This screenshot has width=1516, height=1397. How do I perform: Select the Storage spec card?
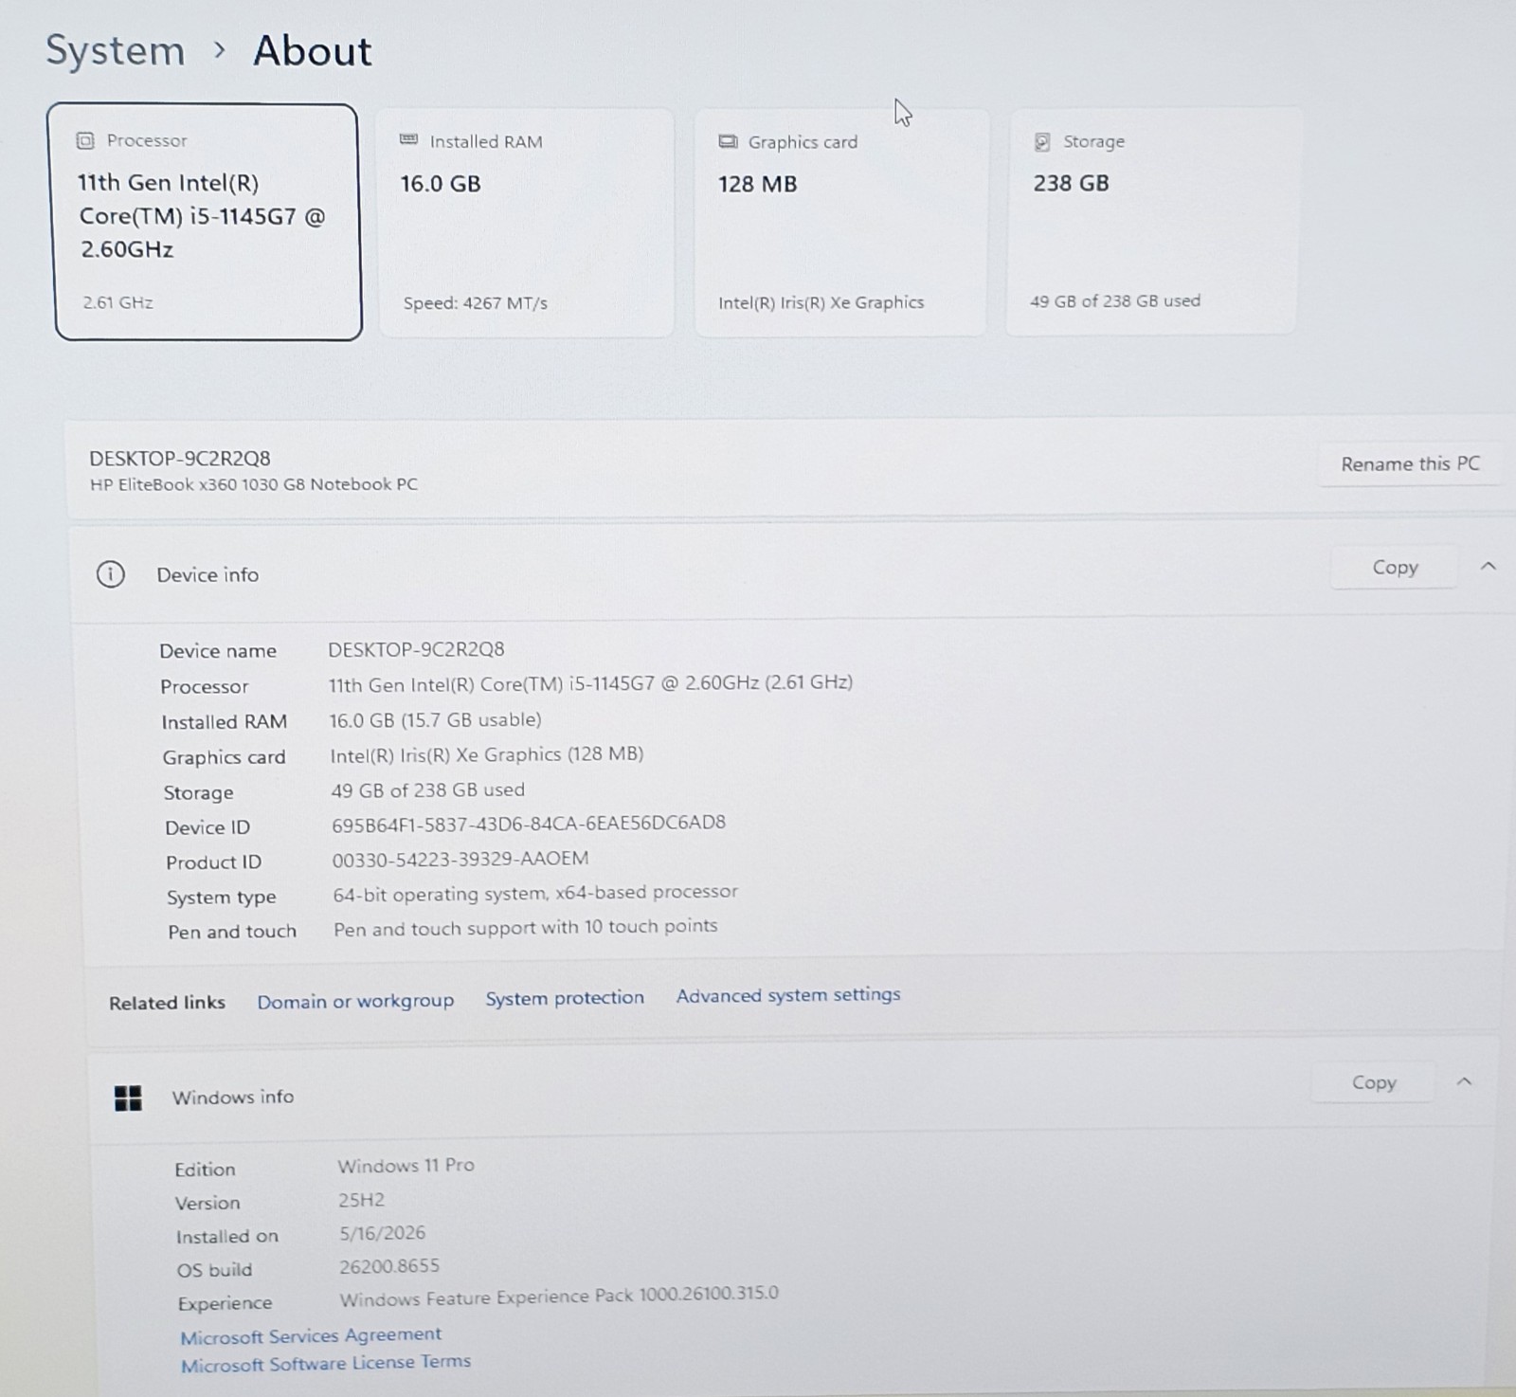coord(1152,221)
